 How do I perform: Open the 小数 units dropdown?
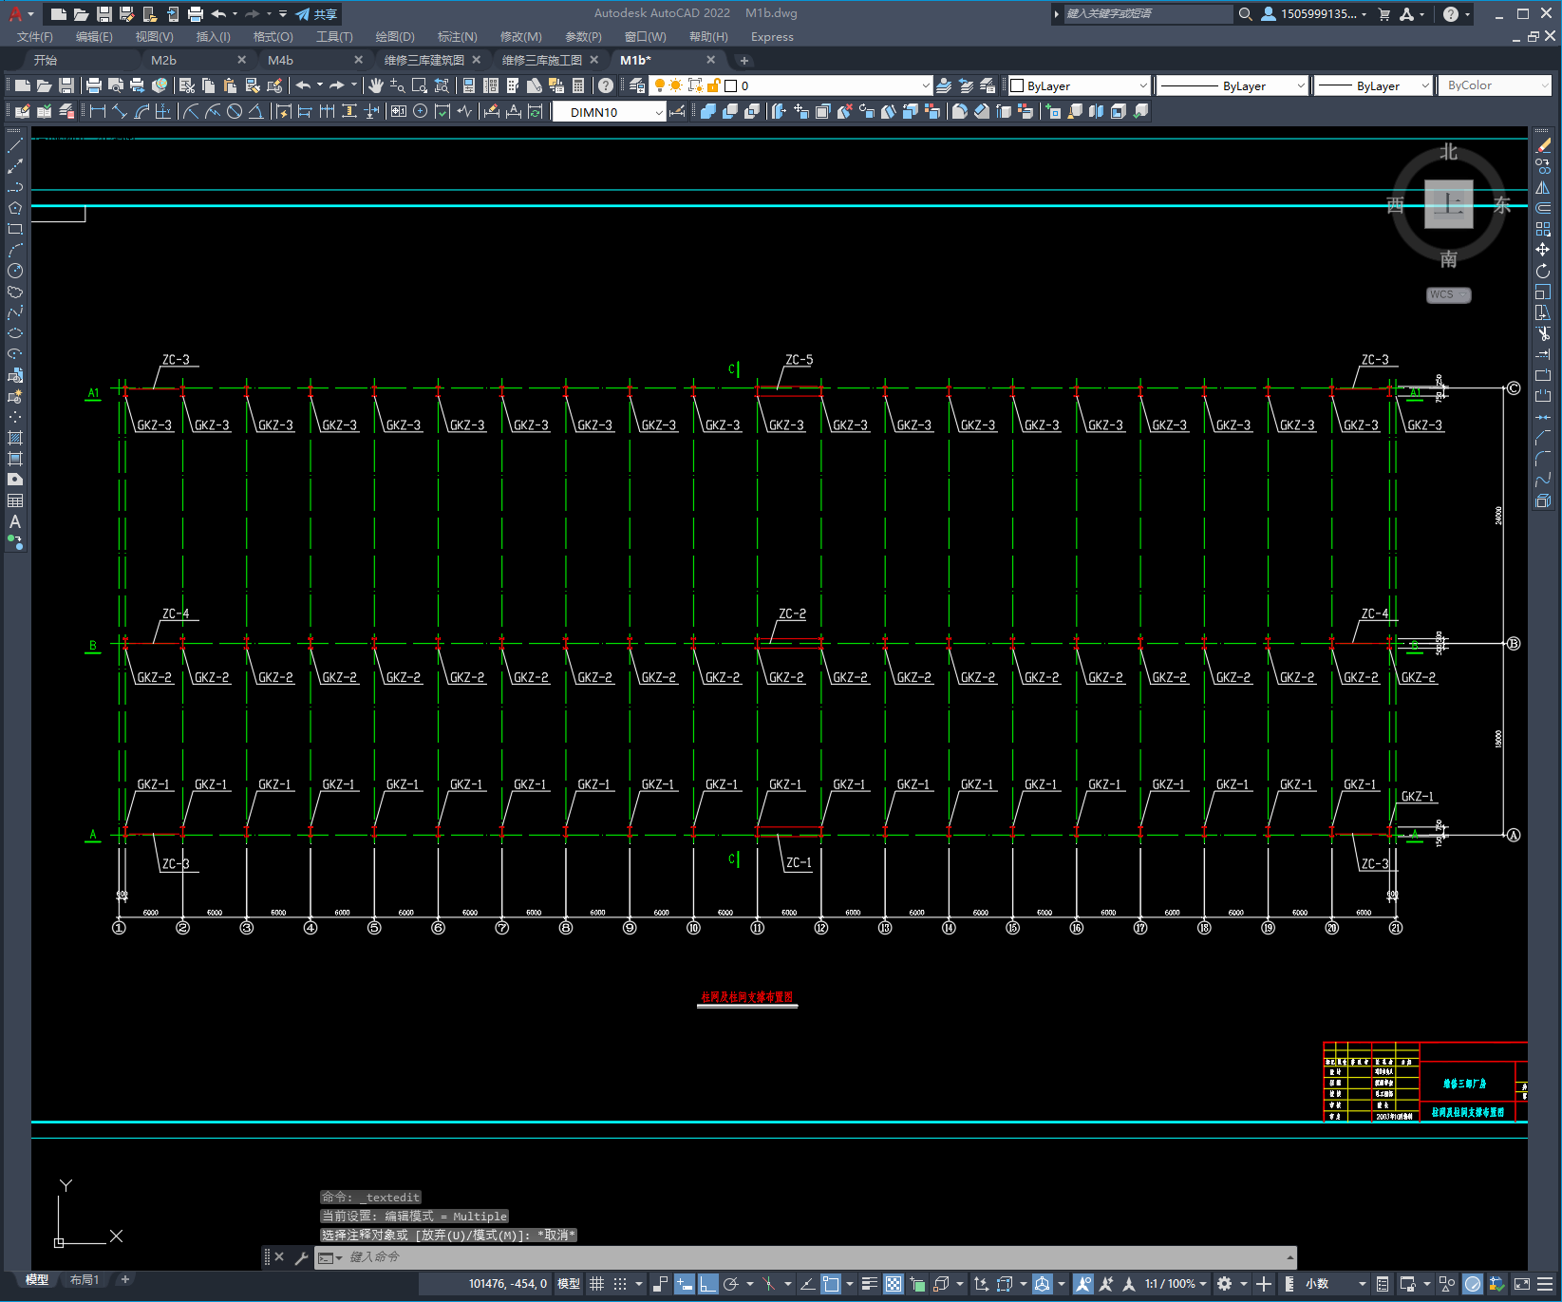point(1335,1284)
